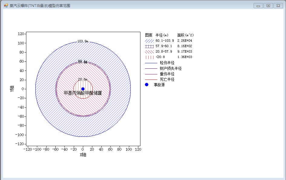
Task: Click the 重伤半径 line sample in legend
Action: coord(151,74)
